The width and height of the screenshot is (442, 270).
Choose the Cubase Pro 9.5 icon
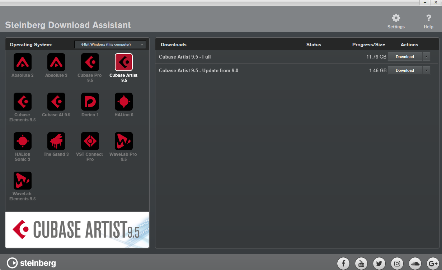click(x=90, y=62)
